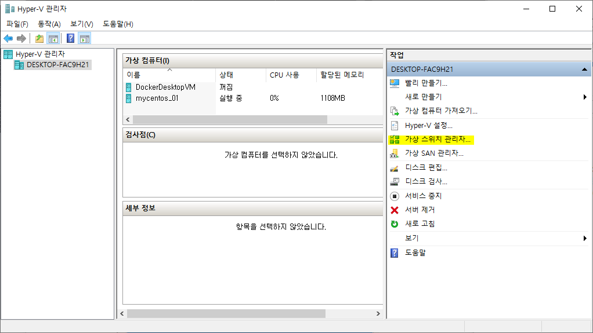Click 서버 제거 action
Viewport: 593px width, 333px height.
click(420, 210)
